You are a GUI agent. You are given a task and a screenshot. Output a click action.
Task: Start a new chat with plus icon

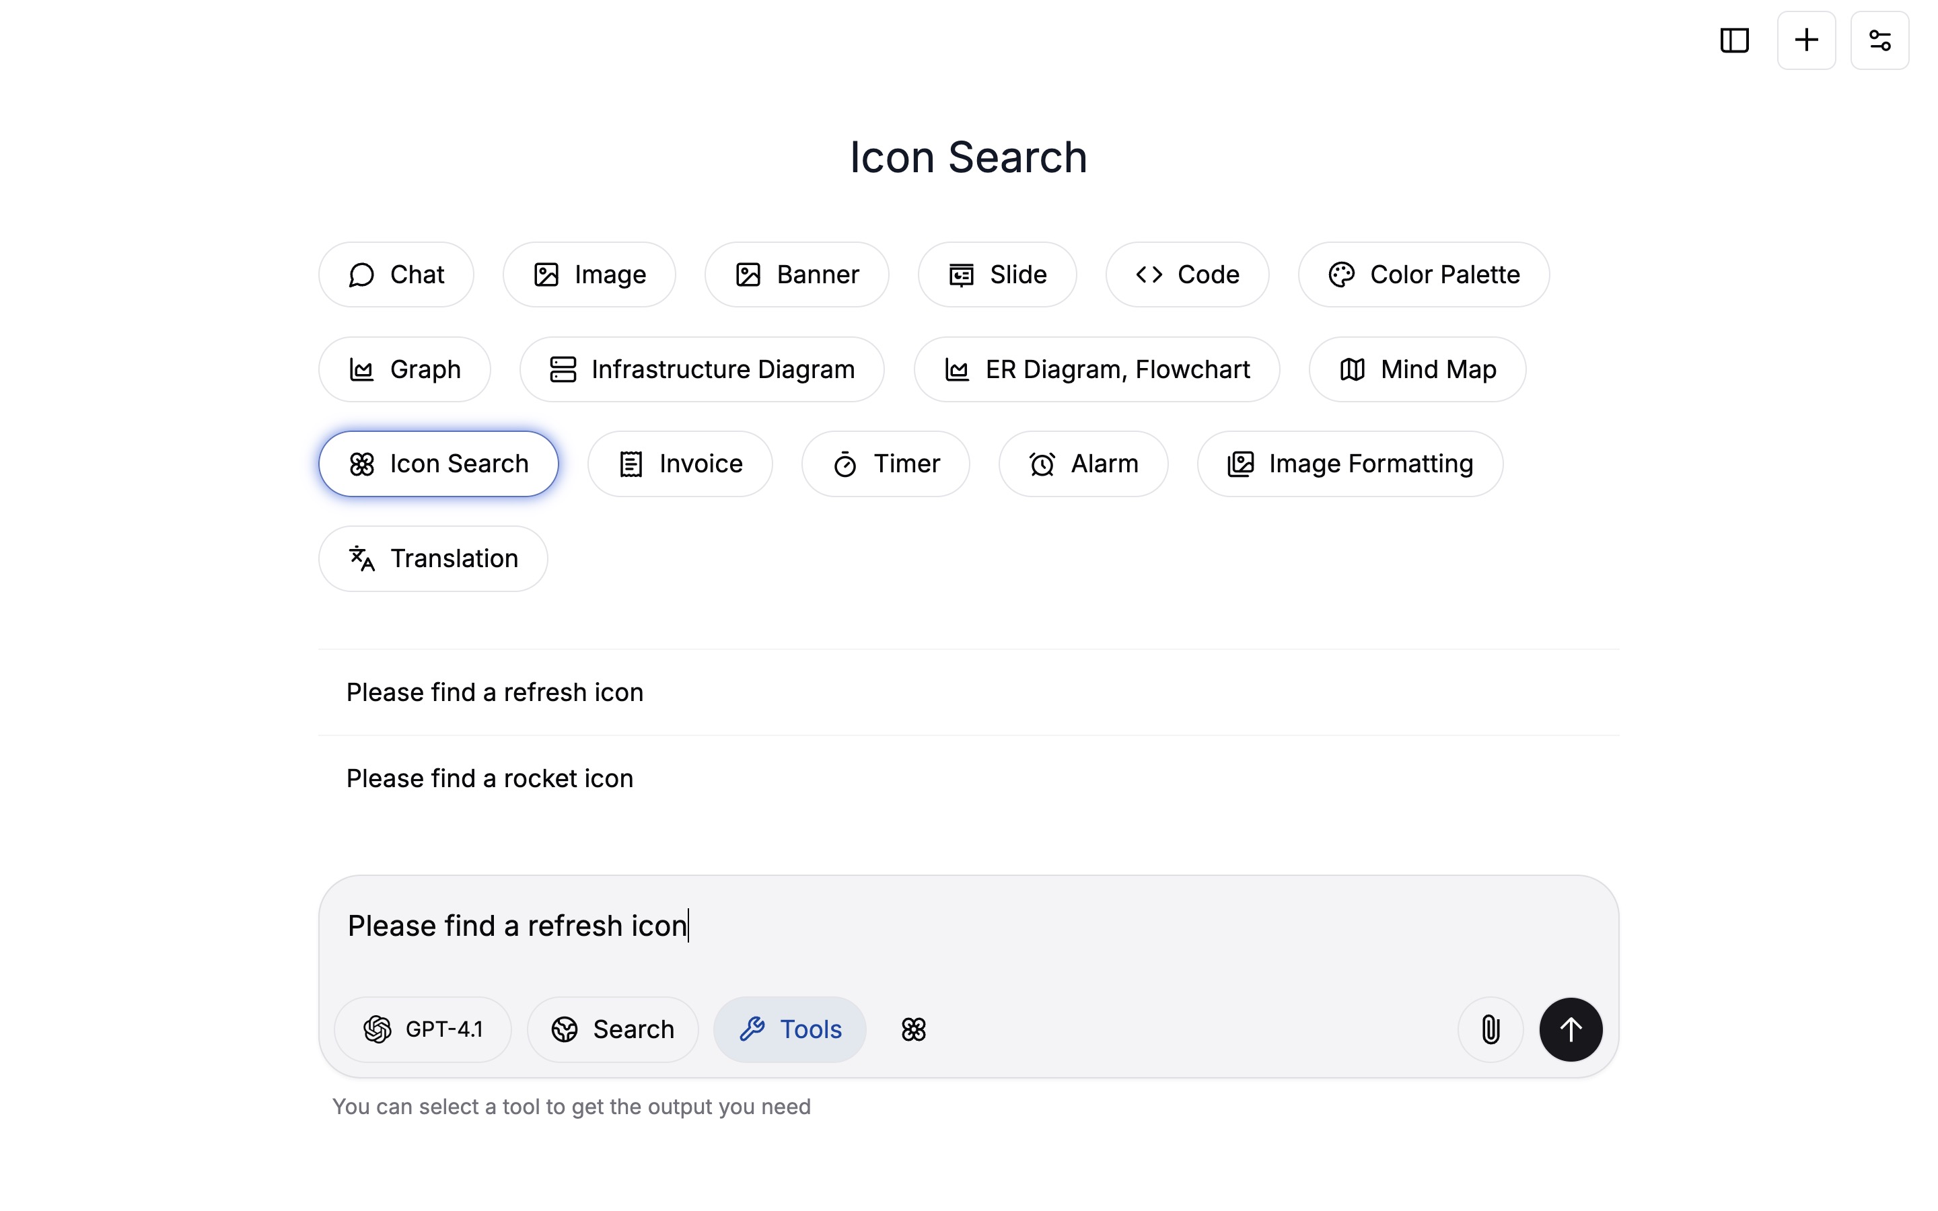pyautogui.click(x=1806, y=40)
